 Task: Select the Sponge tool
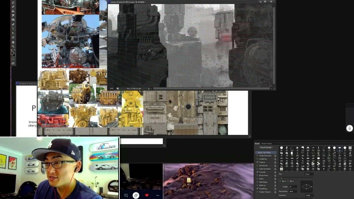[13, 20]
